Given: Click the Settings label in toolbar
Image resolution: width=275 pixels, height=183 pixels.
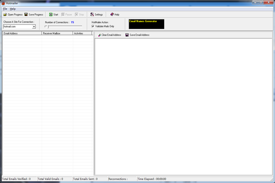Looking at the screenshot, I should point(99,14).
